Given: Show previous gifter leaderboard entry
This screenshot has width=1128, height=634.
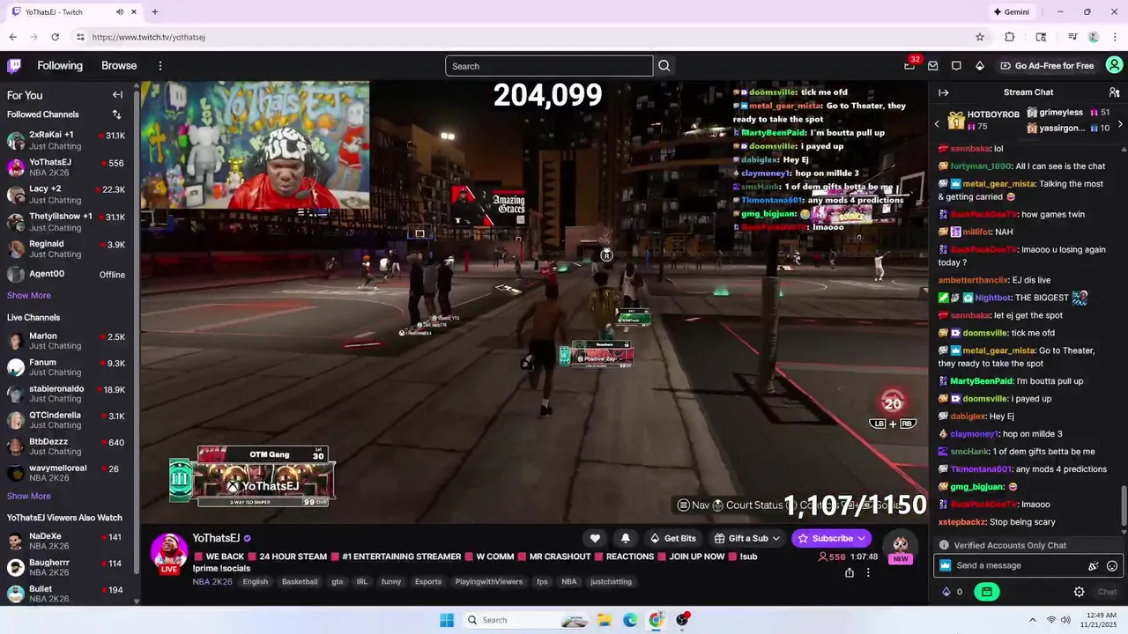Looking at the screenshot, I should coord(937,124).
